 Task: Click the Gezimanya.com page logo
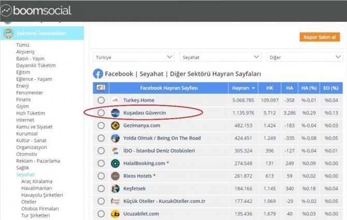(115, 125)
